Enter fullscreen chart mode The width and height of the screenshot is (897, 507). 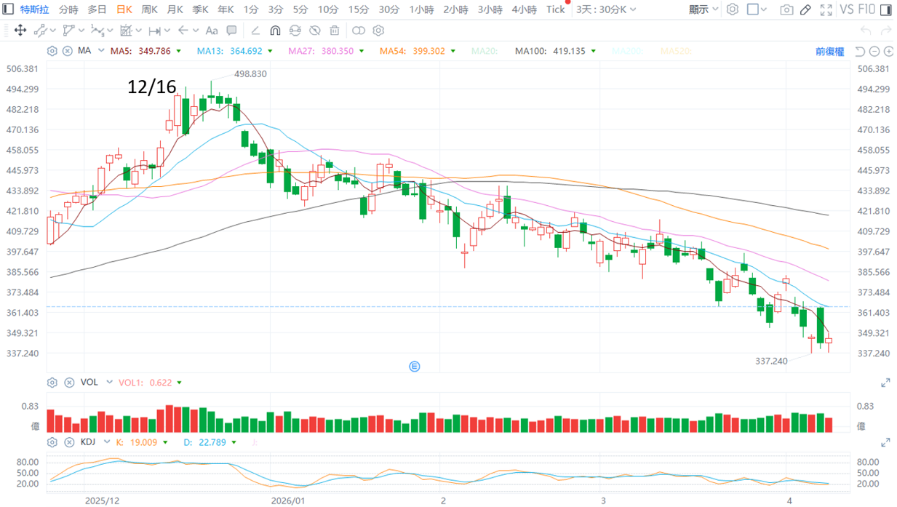(x=826, y=9)
